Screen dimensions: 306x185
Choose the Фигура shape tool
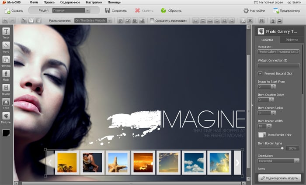click(x=7, y=61)
